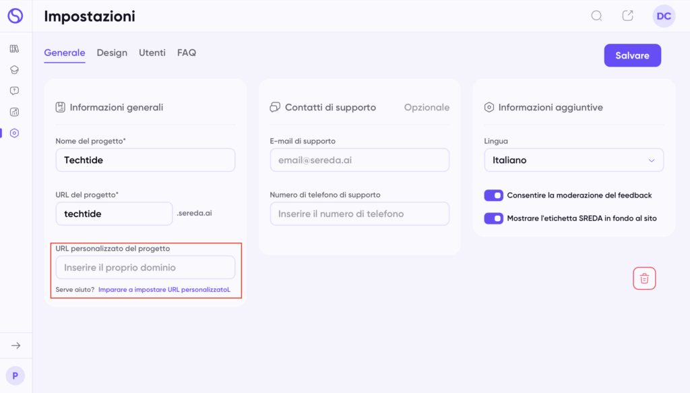Open the graduation cap courses icon
Screen dimensions: 690x393
tap(14, 70)
